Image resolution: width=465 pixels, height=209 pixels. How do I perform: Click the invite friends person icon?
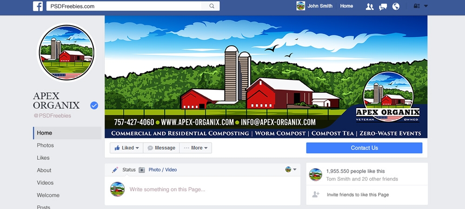click(x=316, y=195)
